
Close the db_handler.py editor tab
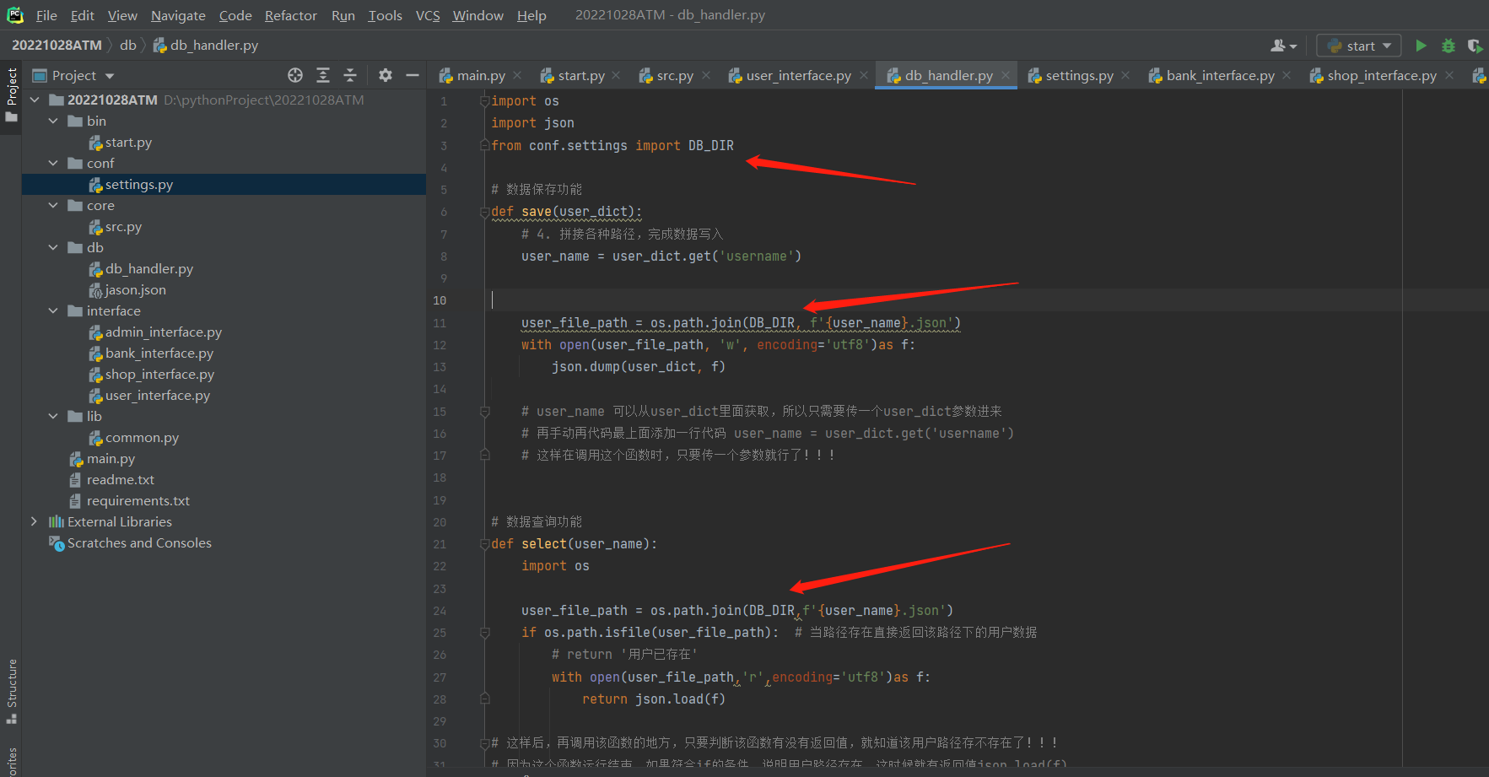coord(1006,75)
